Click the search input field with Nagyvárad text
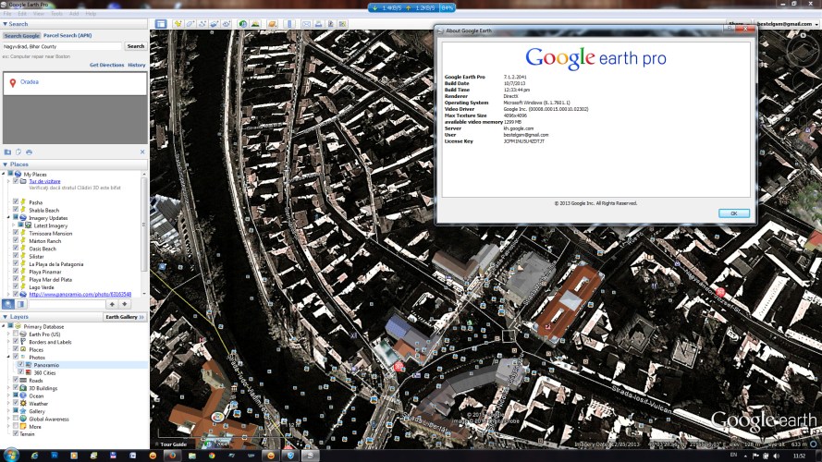The height and width of the screenshot is (462, 822). click(62, 45)
